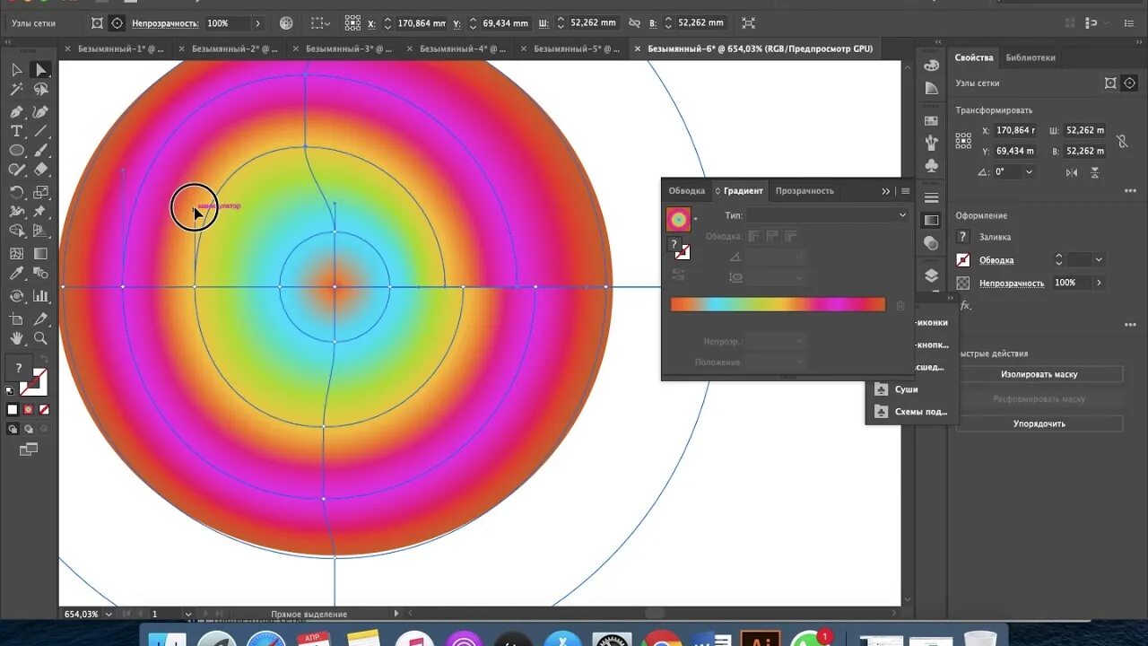Screen dimensions: 1148x646
Task: Expand more Transform options ellipsis
Action: click(1130, 190)
